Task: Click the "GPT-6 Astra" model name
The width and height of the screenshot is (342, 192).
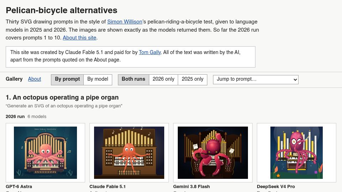Action: [x=19, y=187]
